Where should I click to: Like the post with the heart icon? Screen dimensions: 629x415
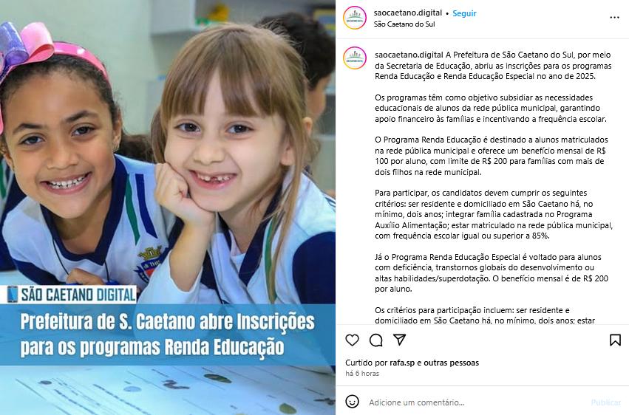[x=353, y=340]
